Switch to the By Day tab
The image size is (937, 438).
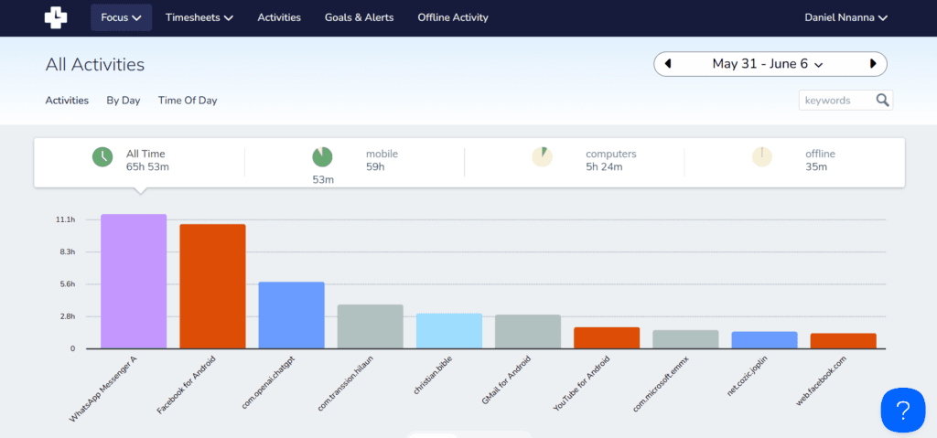(124, 101)
